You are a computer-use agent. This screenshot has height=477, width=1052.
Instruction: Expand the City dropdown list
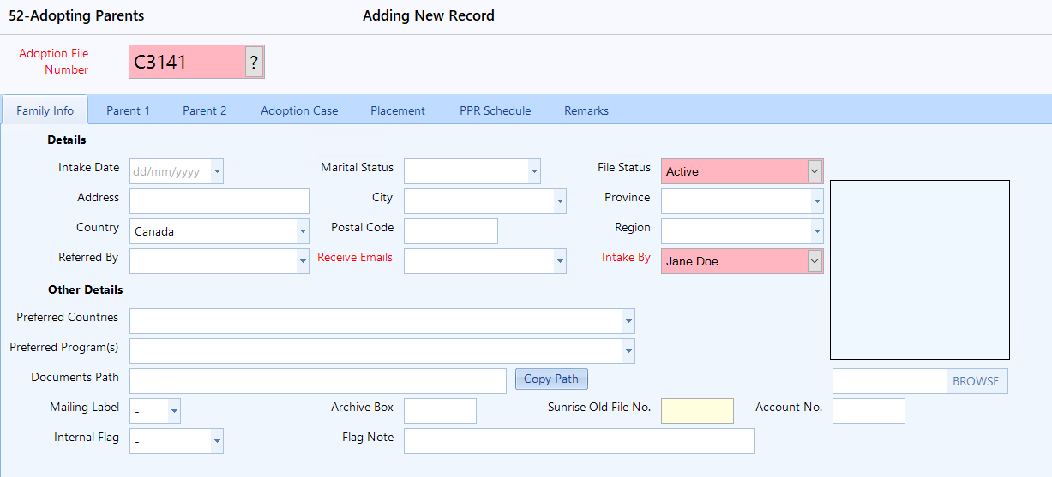560,201
